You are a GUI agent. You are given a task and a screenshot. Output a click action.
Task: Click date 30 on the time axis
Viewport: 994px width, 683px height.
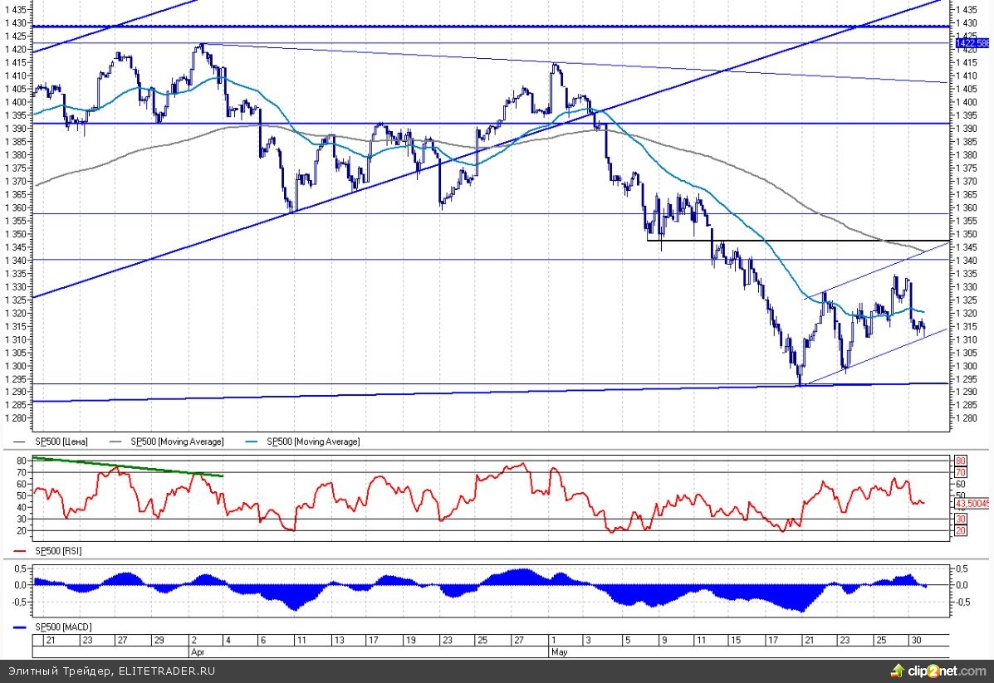pyautogui.click(x=914, y=642)
